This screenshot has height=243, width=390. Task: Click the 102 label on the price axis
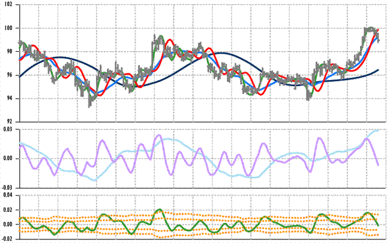coord(8,4)
